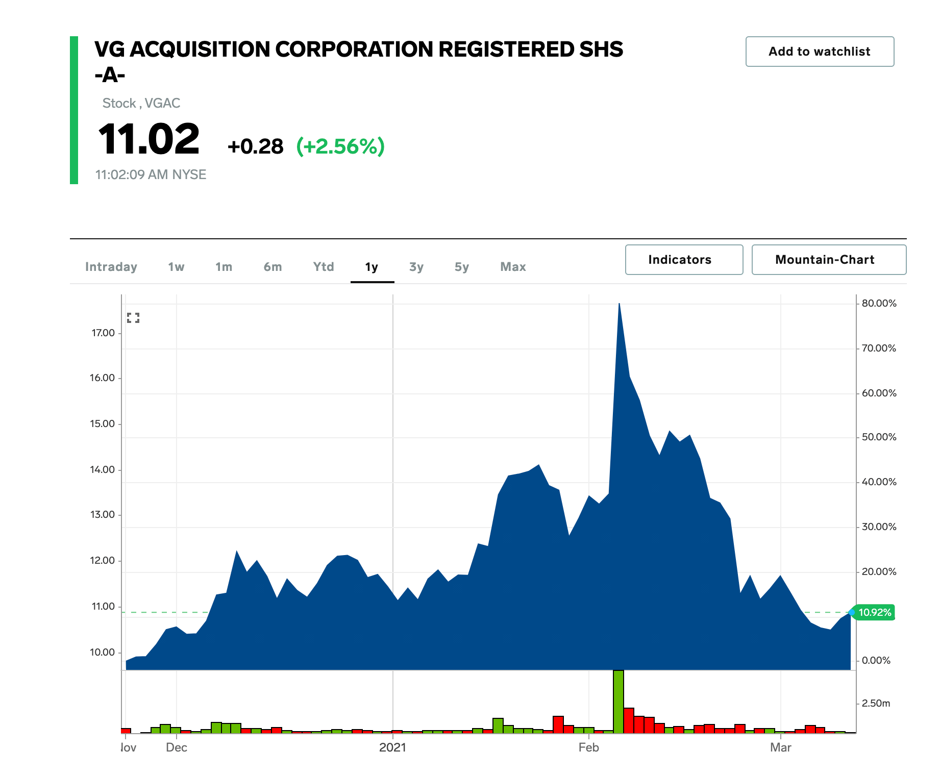Click the VG Acquisition Corporation title

[359, 49]
